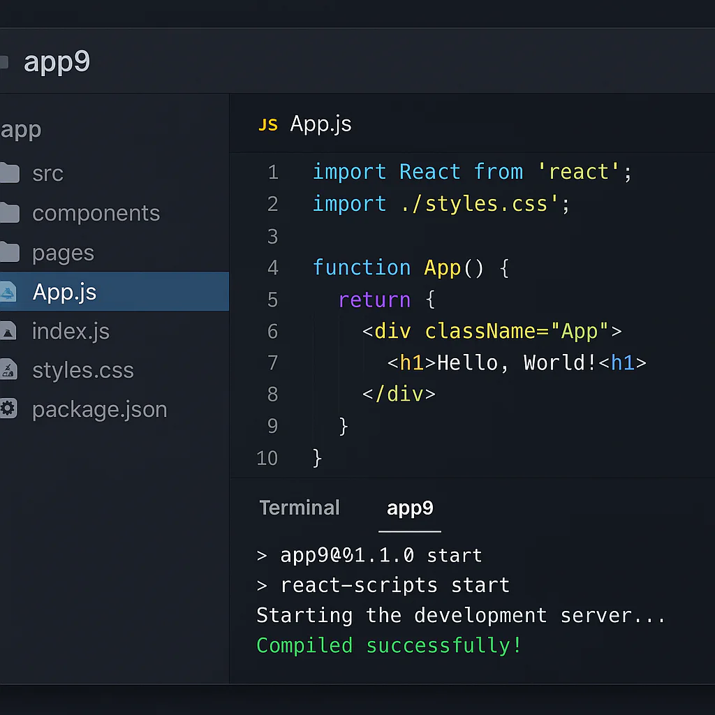This screenshot has height=715, width=715.
Task: Open App.js in the file tree
Action: pyautogui.click(x=115, y=292)
